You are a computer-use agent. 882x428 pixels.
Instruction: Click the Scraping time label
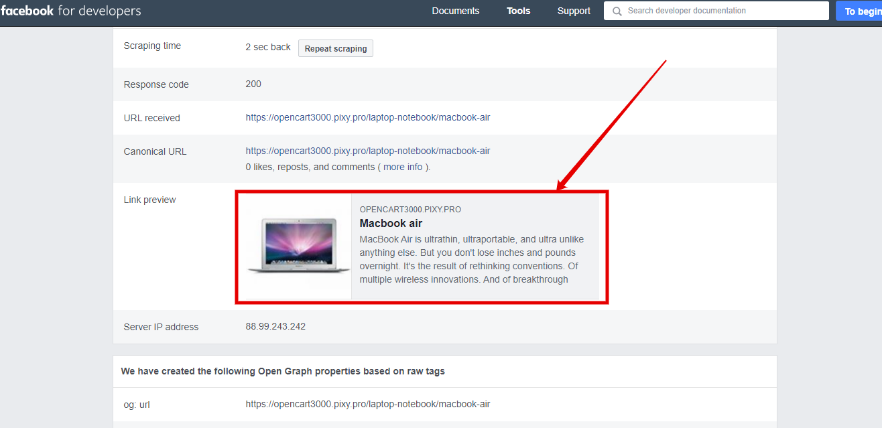pos(152,46)
